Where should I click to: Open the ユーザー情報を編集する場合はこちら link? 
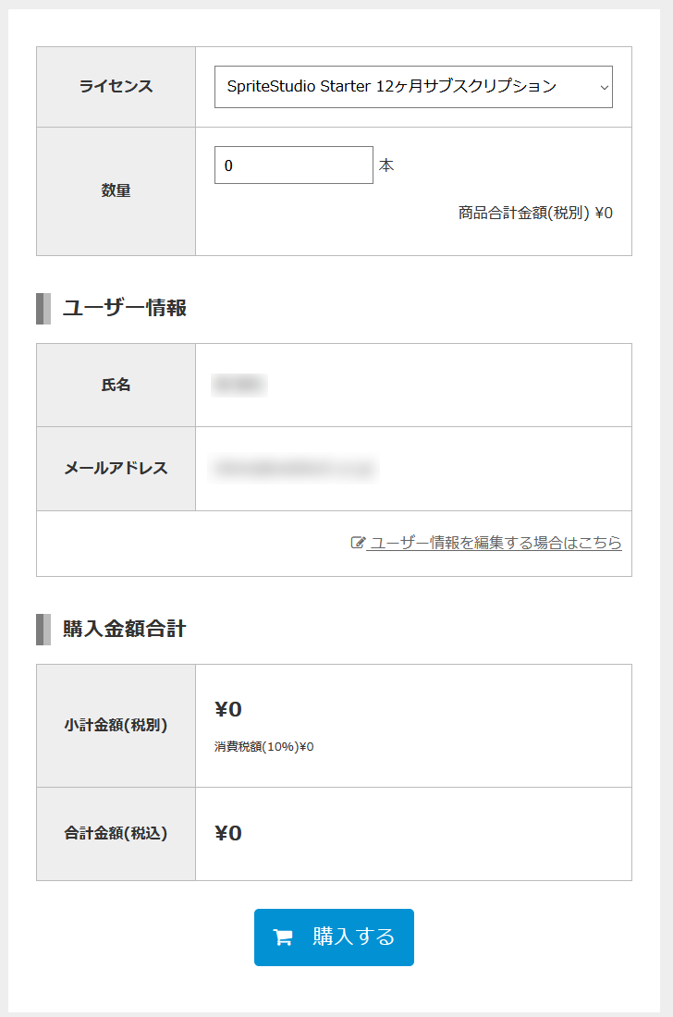(494, 542)
